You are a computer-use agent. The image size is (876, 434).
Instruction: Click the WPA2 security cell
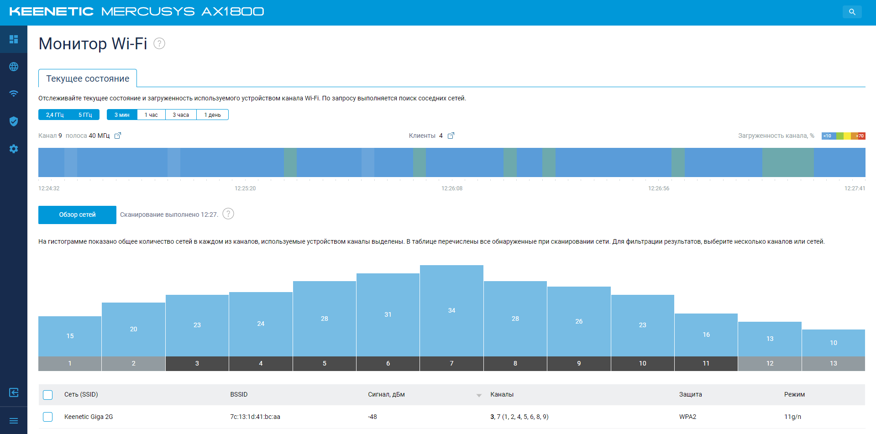[x=687, y=417]
